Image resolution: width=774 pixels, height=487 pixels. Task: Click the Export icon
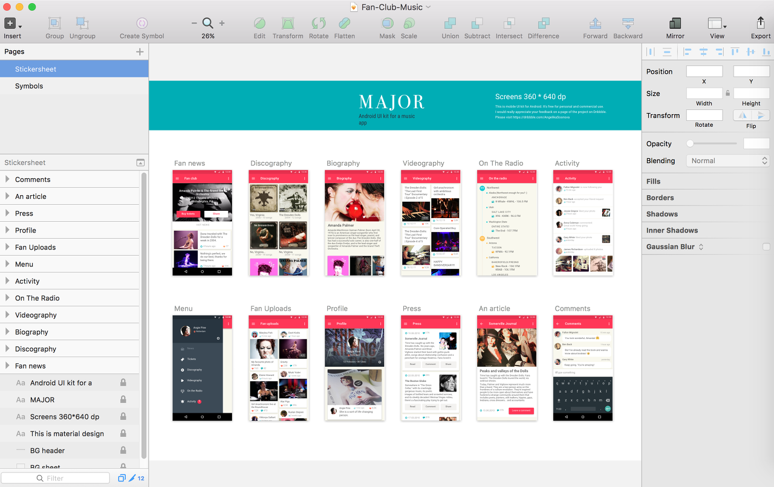click(x=761, y=24)
